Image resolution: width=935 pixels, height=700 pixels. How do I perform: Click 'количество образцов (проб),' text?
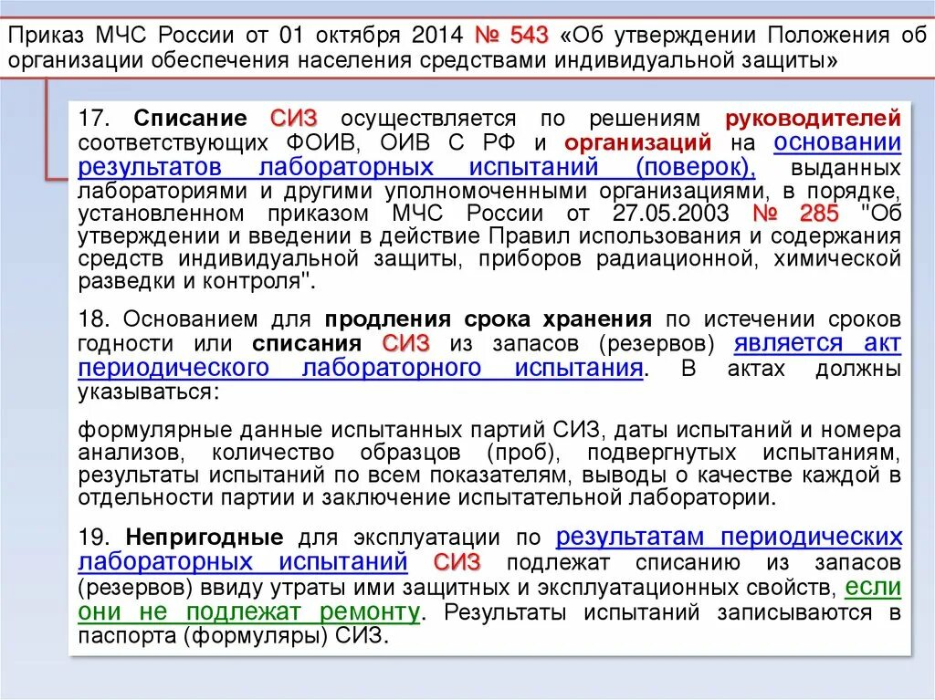pos(386,452)
